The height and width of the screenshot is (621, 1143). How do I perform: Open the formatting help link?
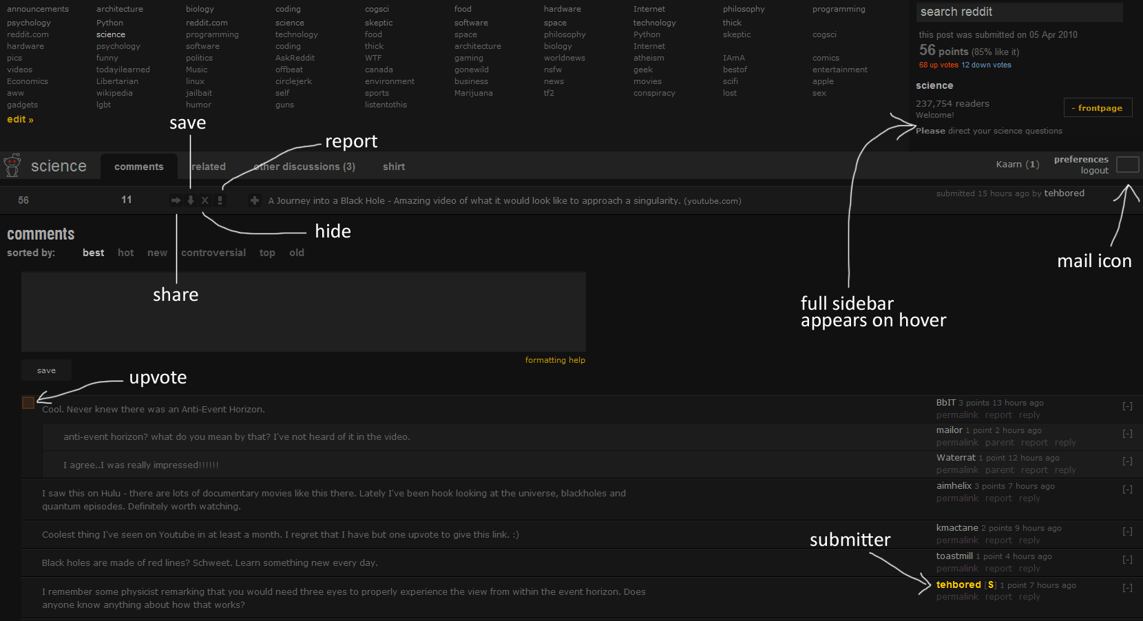[x=555, y=359]
